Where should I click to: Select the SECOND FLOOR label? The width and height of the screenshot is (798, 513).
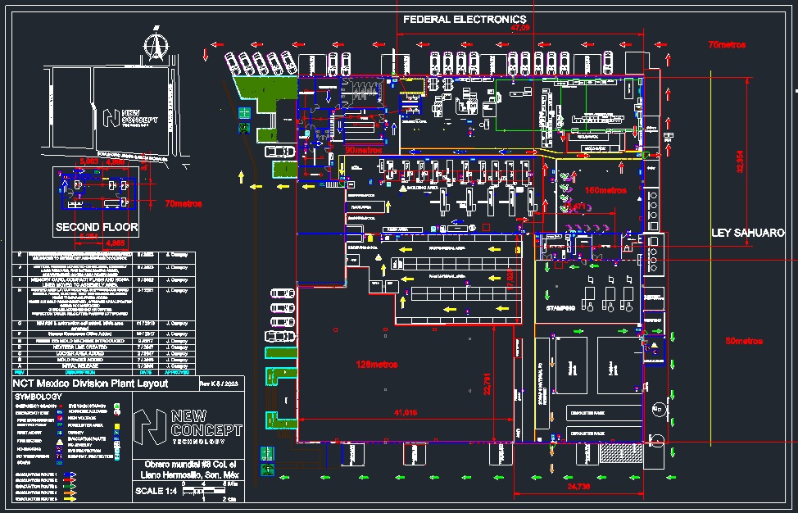point(97,227)
